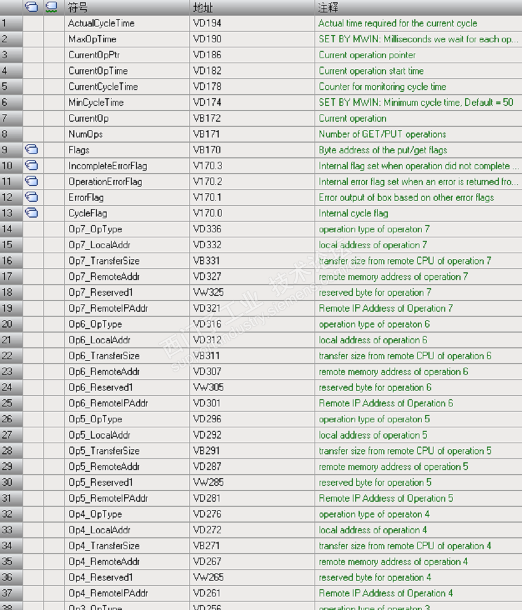The height and width of the screenshot is (610, 522).
Task: Click address cell V170.3
Action: (253, 166)
